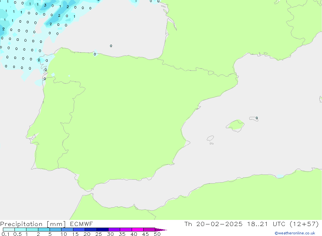Screen dimensions: 322x236
Task: Select the 45–50 mm legend swatch
Action: (149, 230)
